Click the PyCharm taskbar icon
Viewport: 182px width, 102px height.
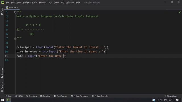pyautogui.click(x=8, y=100)
